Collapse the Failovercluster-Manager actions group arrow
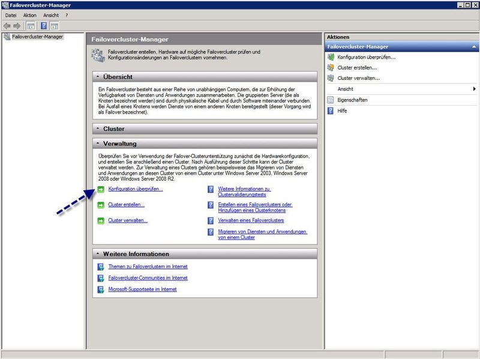The height and width of the screenshot is (359, 480). click(474, 47)
